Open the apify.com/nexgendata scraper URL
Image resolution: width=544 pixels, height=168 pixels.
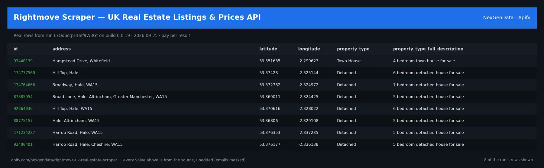point(64,160)
